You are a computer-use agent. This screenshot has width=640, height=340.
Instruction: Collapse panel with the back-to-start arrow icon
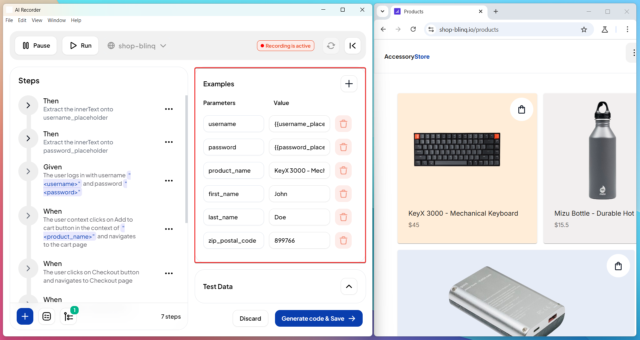pyautogui.click(x=352, y=46)
